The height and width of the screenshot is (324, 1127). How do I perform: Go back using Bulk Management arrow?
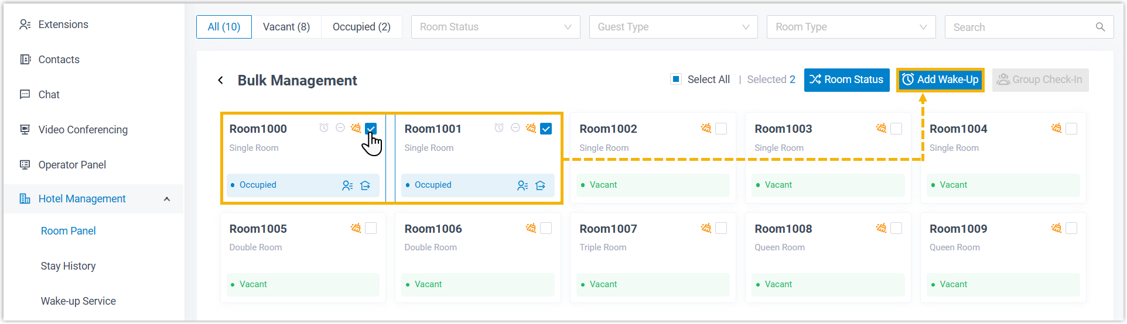pos(221,80)
